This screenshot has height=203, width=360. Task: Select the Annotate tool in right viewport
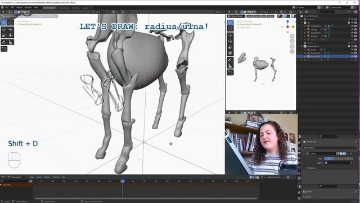[230, 60]
